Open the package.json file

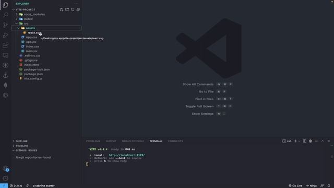tap(33, 74)
